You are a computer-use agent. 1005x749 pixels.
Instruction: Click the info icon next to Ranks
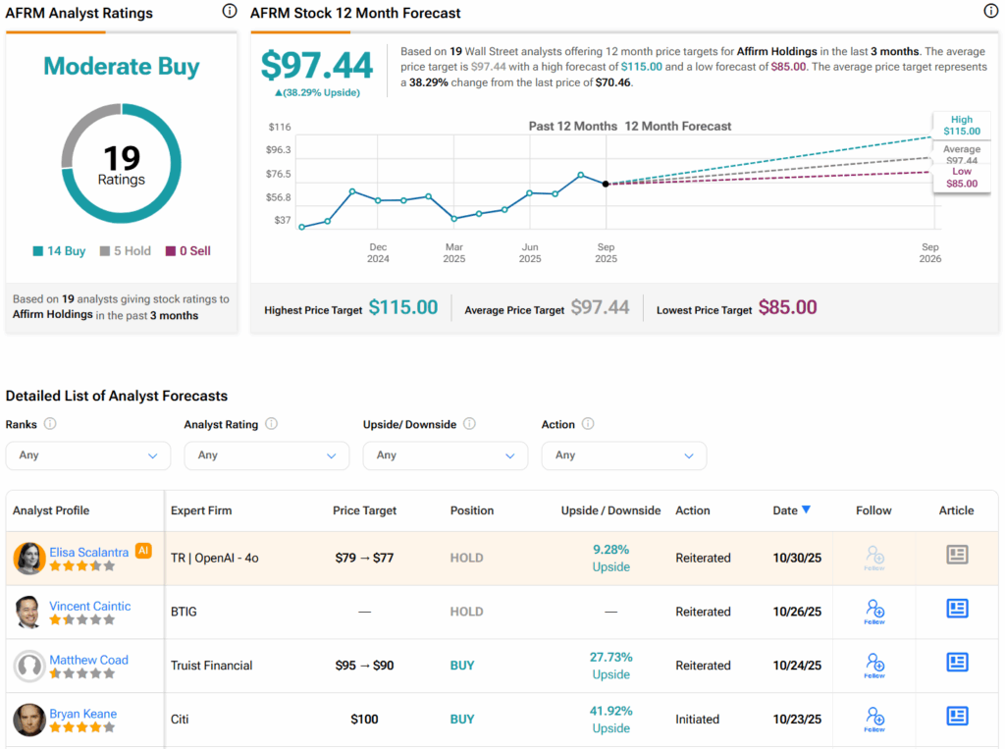tap(50, 424)
